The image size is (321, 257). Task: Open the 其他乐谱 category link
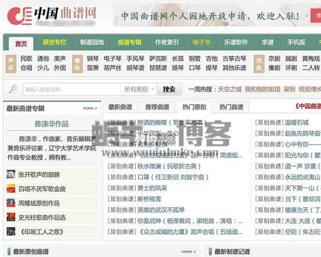click(234, 68)
